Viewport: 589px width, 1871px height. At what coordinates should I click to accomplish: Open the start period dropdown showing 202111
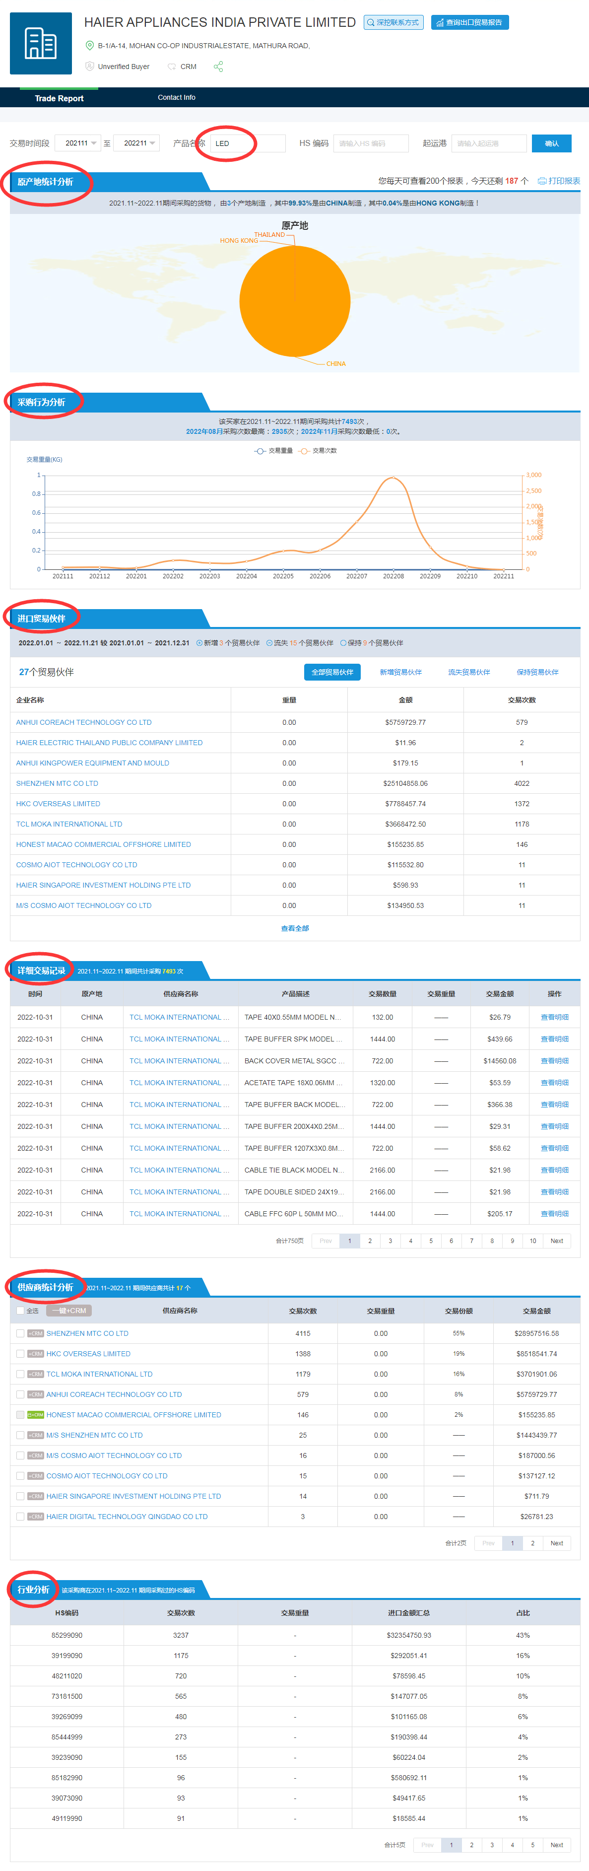pos(78,143)
